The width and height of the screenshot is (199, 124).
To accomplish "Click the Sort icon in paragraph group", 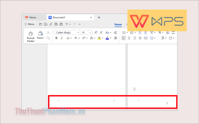I will pos(168,33).
